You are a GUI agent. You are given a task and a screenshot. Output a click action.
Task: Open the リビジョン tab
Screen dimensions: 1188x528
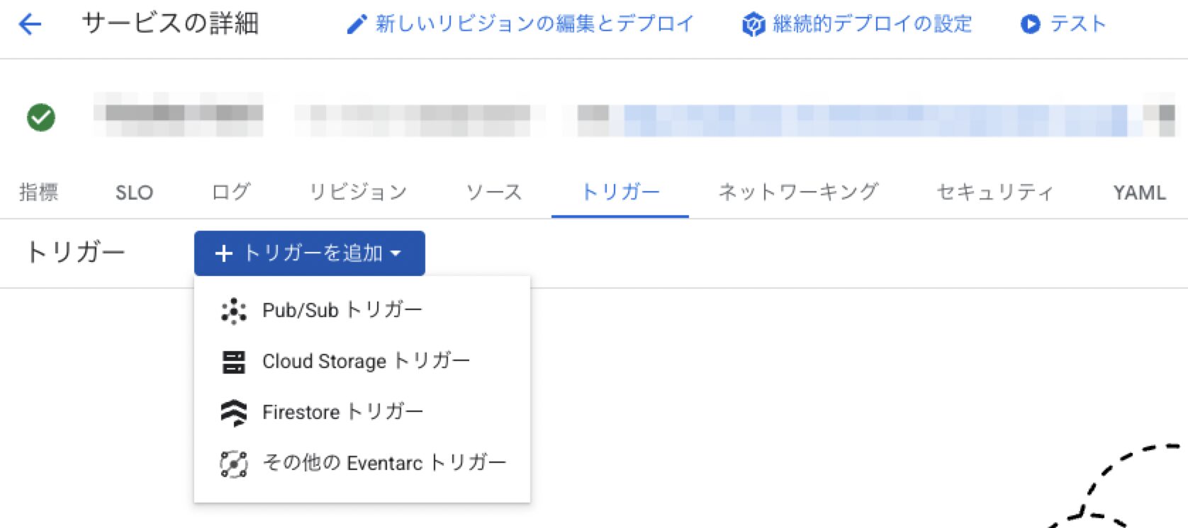tap(358, 192)
